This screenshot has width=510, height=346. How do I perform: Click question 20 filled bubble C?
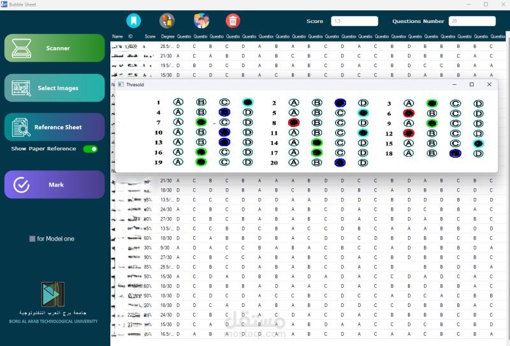pyautogui.click(x=340, y=163)
